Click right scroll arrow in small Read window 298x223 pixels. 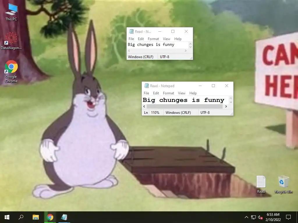(186, 51)
